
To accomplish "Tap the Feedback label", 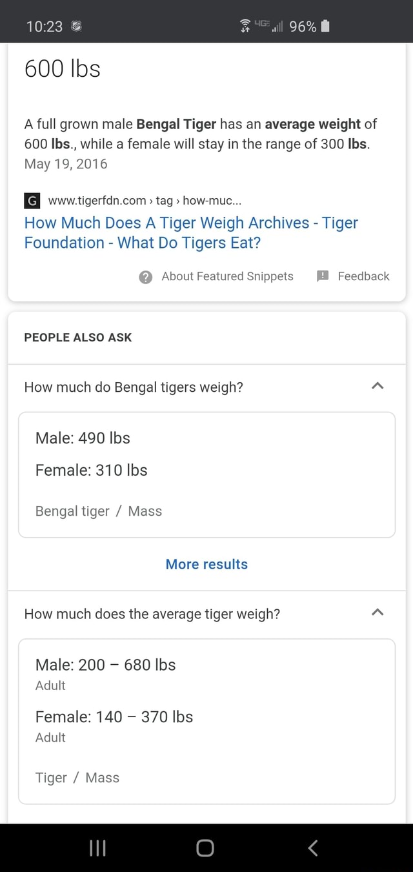I will click(x=363, y=276).
